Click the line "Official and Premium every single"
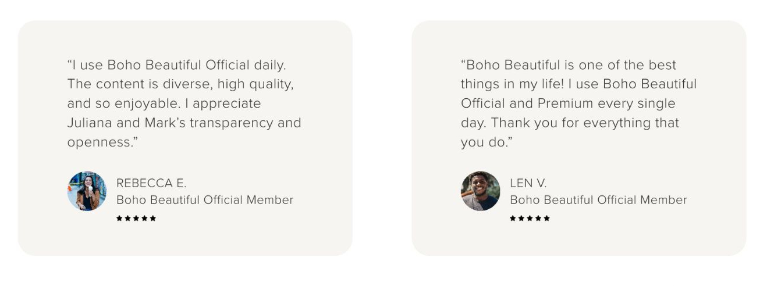 [x=568, y=103]
